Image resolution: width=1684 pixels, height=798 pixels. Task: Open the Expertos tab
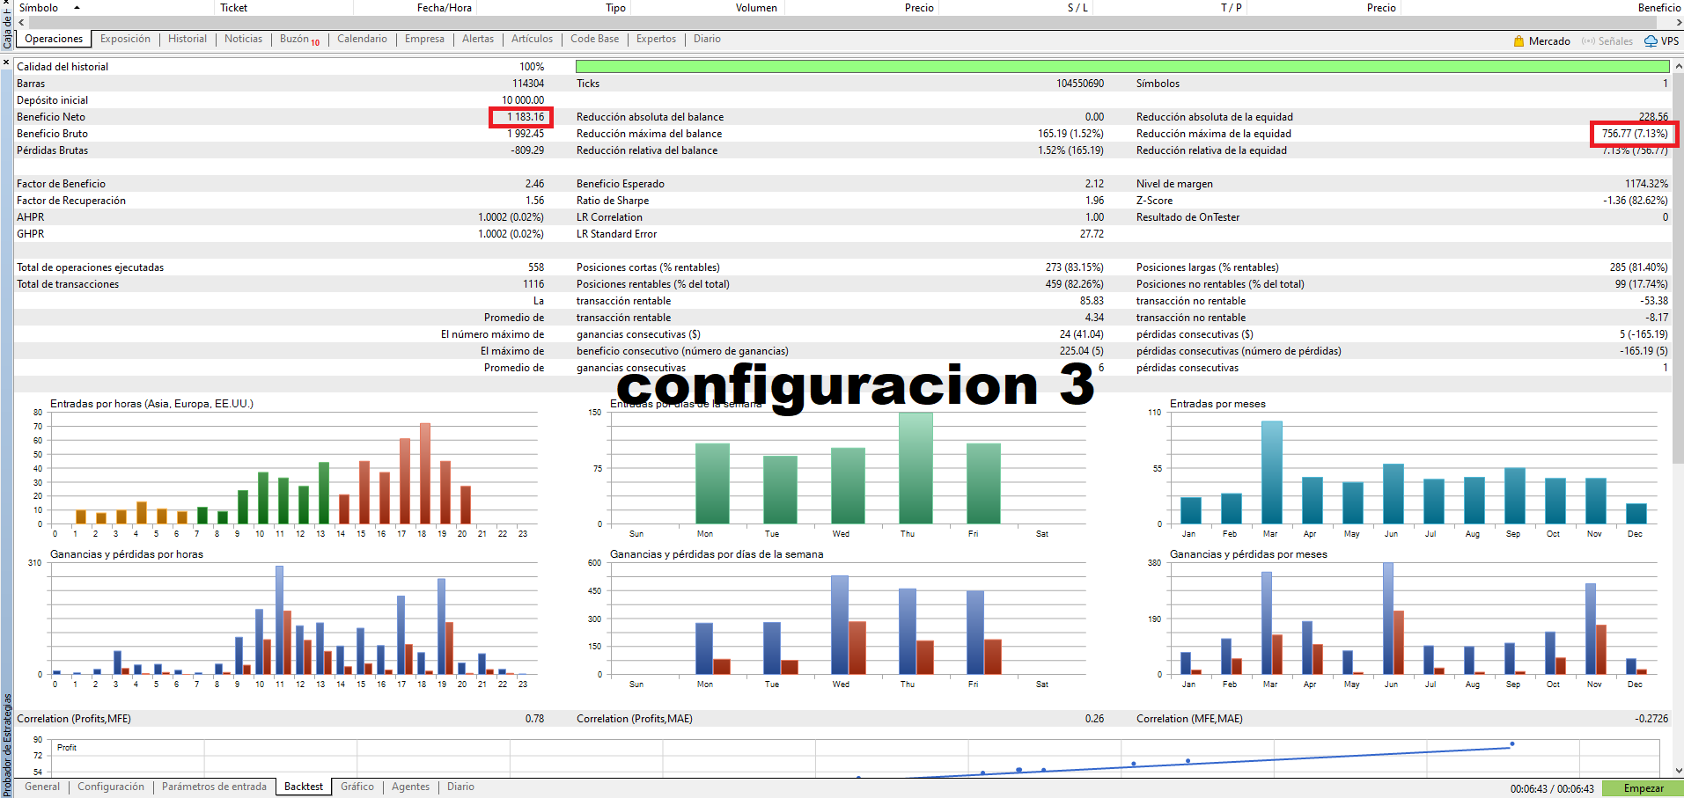[x=655, y=39]
